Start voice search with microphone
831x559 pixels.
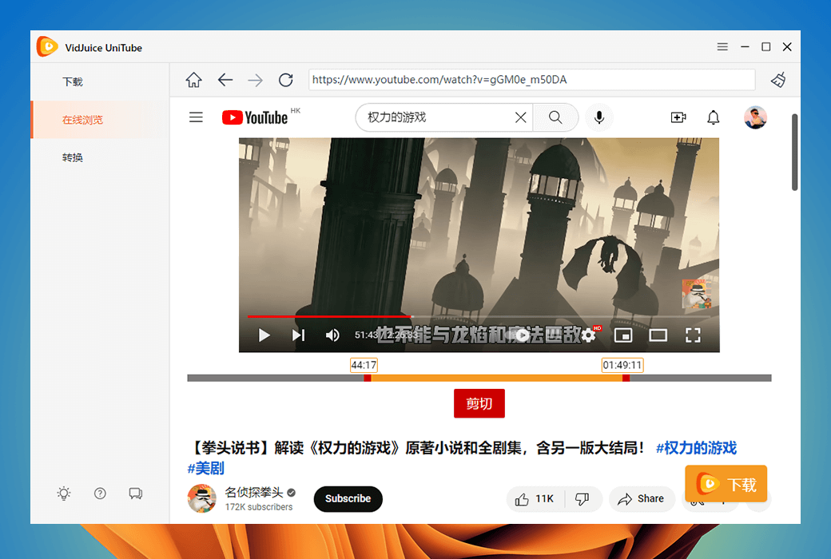point(599,117)
